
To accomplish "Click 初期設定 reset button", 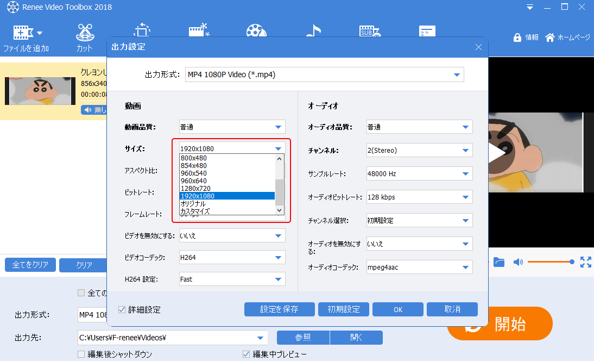I will tap(344, 309).
